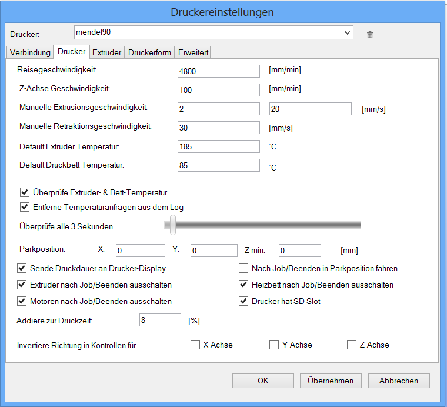The image size is (447, 407).
Task: Select the Parkposition Z min field
Action: [299, 251]
